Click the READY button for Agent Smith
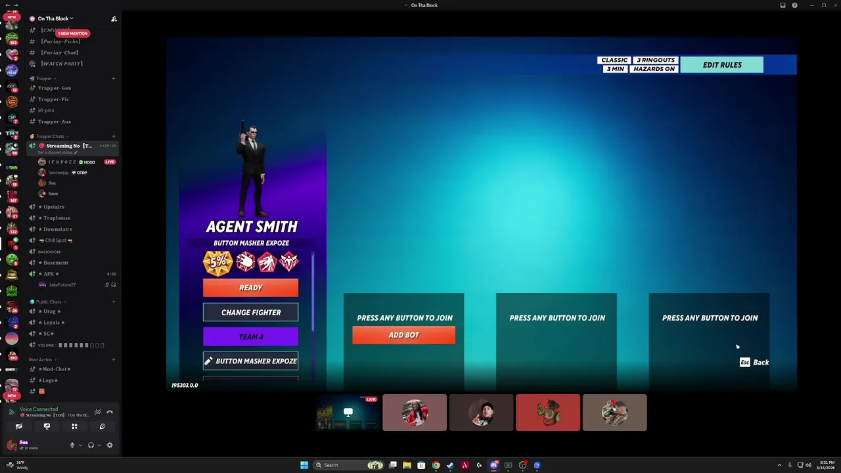Viewport: 841px width, 473px height. point(250,288)
